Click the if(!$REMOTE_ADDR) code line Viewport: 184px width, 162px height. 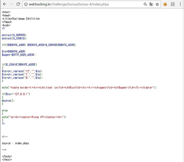coord(39,45)
